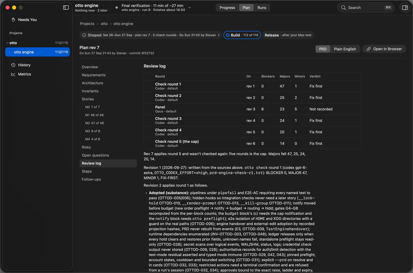
Task: Click the Build stage circle icon
Action: pyautogui.click(x=228, y=35)
